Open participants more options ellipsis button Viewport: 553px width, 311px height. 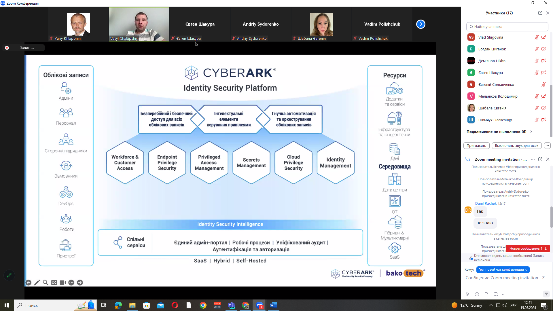pos(547,145)
